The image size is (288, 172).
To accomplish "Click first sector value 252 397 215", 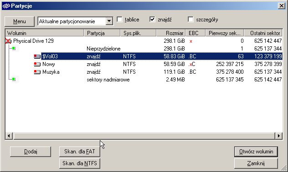I will pyautogui.click(x=230, y=64).
